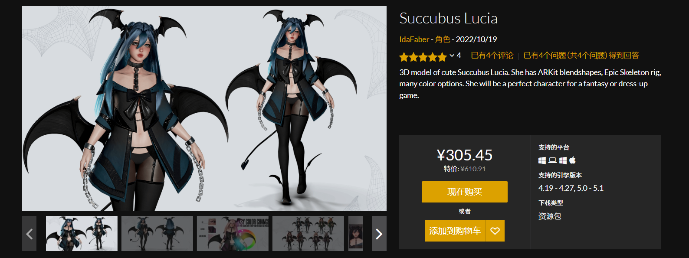Click the laptop platform icon
Screen dimensions: 689x258
(x=552, y=160)
